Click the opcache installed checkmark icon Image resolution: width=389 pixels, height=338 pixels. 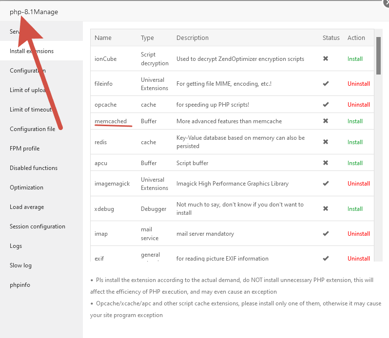click(326, 105)
